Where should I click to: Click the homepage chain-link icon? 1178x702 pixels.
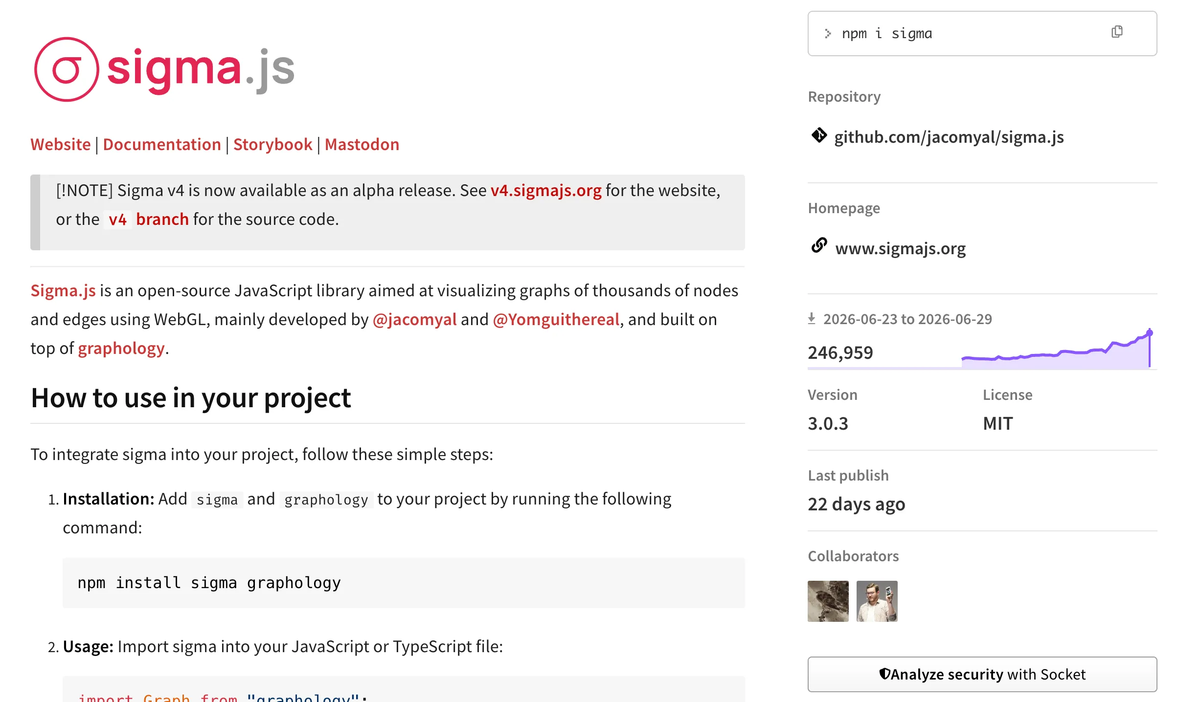click(819, 245)
